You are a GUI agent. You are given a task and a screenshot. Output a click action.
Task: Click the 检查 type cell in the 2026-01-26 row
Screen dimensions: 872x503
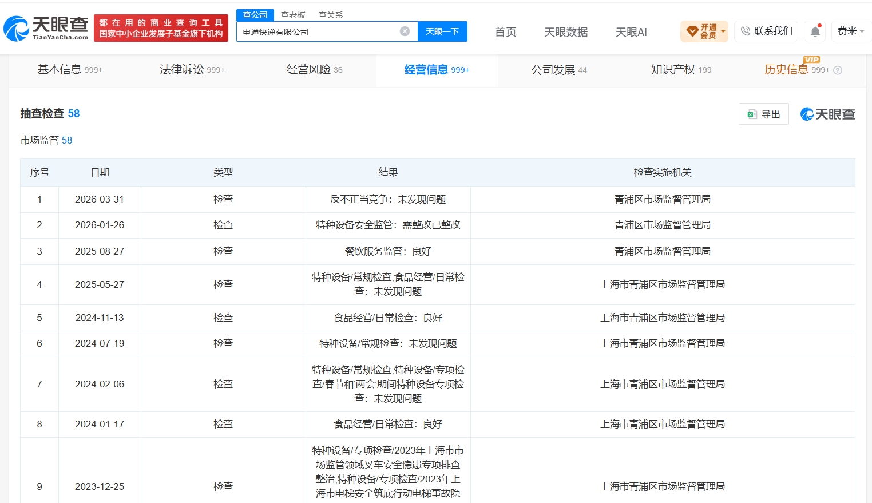click(223, 225)
